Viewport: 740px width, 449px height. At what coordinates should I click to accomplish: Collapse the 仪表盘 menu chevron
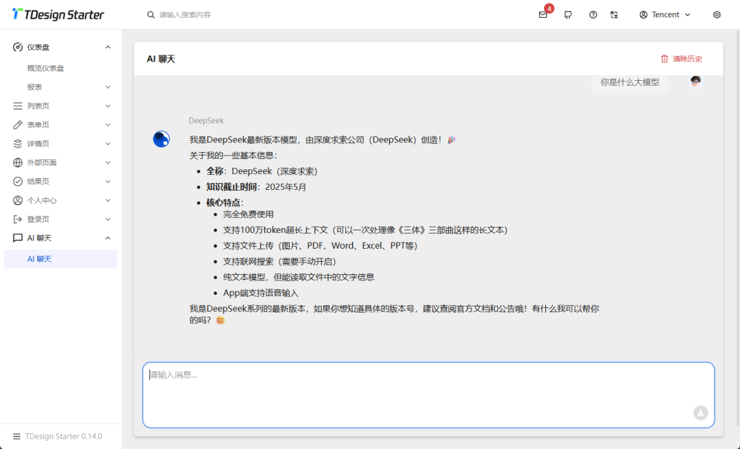[x=108, y=47]
